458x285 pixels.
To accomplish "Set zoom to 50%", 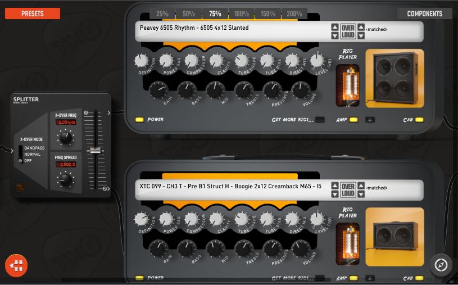I will click(x=189, y=13).
